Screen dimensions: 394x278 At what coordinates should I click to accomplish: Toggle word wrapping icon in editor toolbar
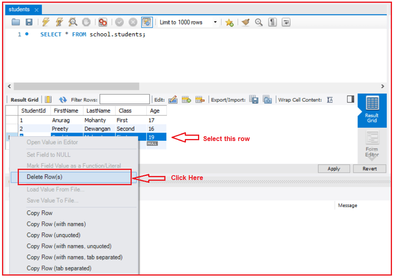[x=286, y=22]
